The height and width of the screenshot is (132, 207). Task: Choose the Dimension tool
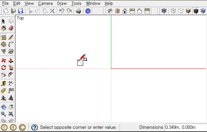pyautogui.click(x=11, y=84)
